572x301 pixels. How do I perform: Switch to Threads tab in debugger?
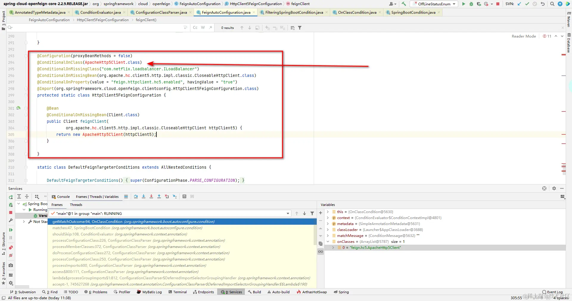pyautogui.click(x=76, y=205)
